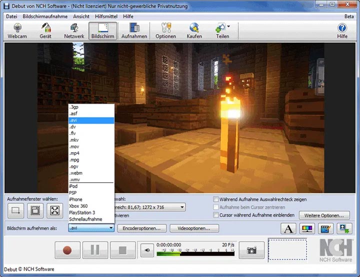Open the Bildschirmaufnahme menu

tap(45, 16)
